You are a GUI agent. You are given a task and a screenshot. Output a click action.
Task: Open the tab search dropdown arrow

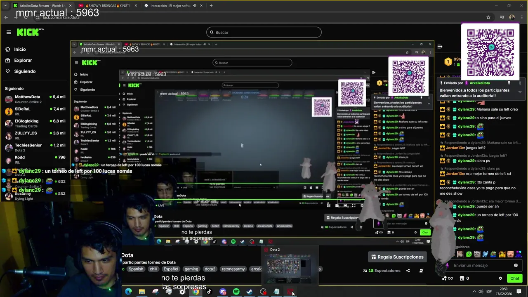point(5,6)
